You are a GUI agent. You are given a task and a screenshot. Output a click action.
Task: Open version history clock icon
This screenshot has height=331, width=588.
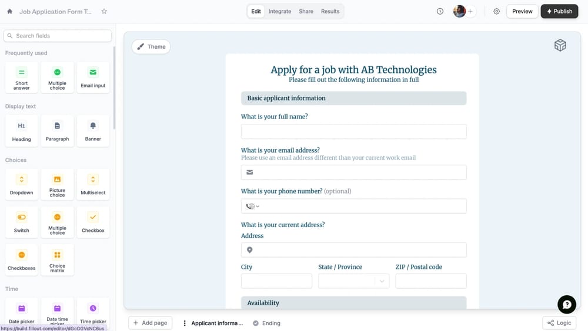(x=440, y=11)
